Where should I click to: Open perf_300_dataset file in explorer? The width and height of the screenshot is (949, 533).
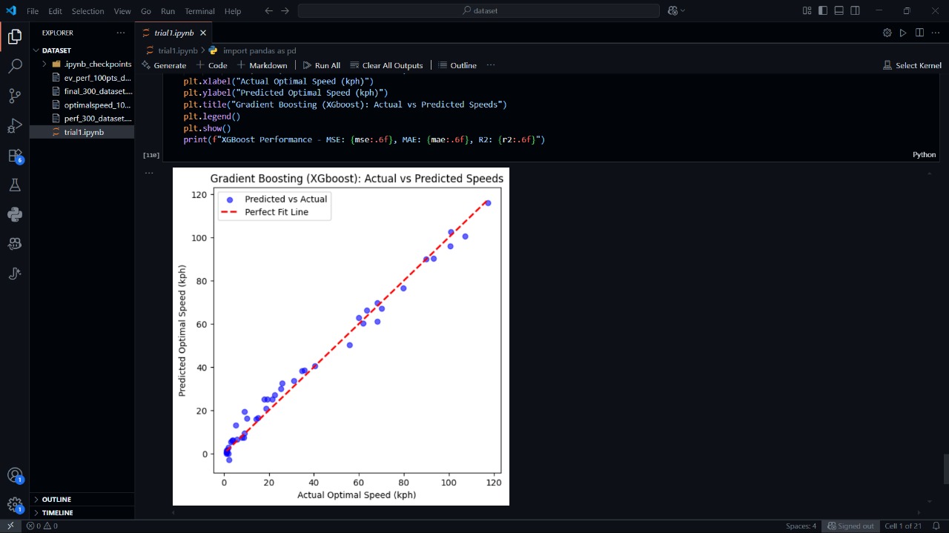pos(97,119)
